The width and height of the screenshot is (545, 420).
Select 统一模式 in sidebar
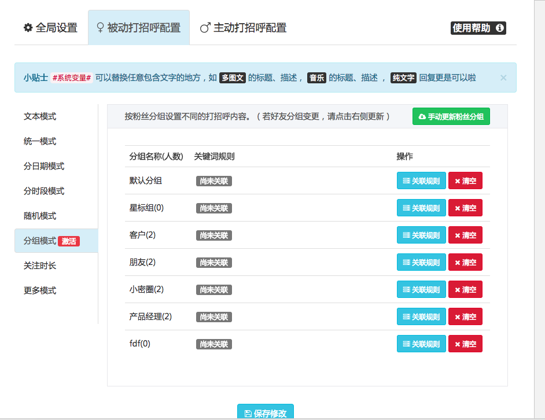[x=56, y=141]
